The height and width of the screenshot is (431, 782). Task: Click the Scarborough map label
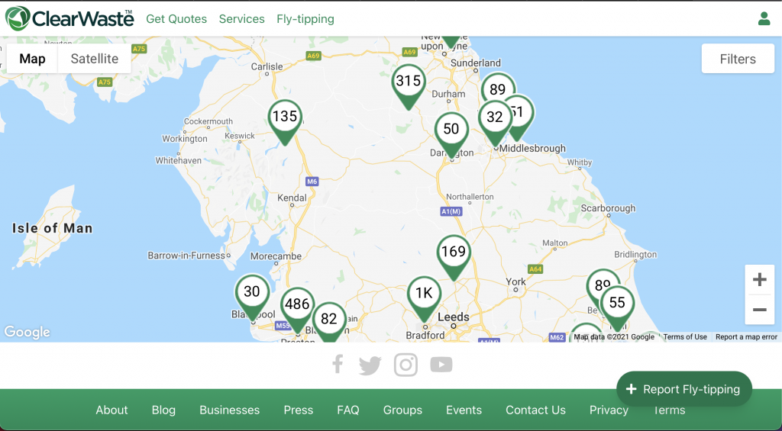click(x=609, y=208)
